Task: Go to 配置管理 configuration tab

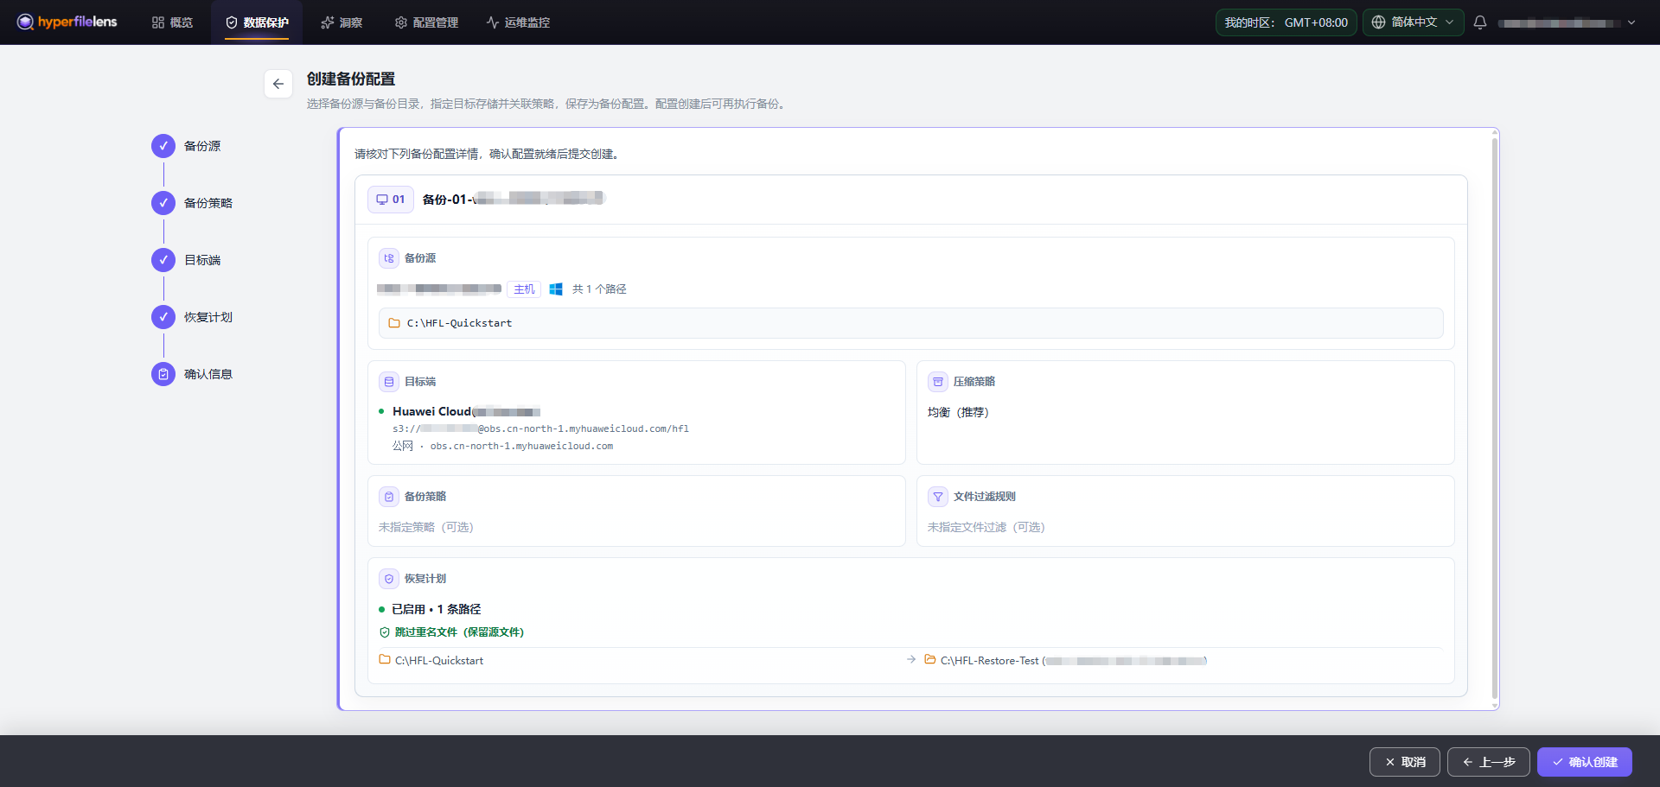Action: [426, 22]
